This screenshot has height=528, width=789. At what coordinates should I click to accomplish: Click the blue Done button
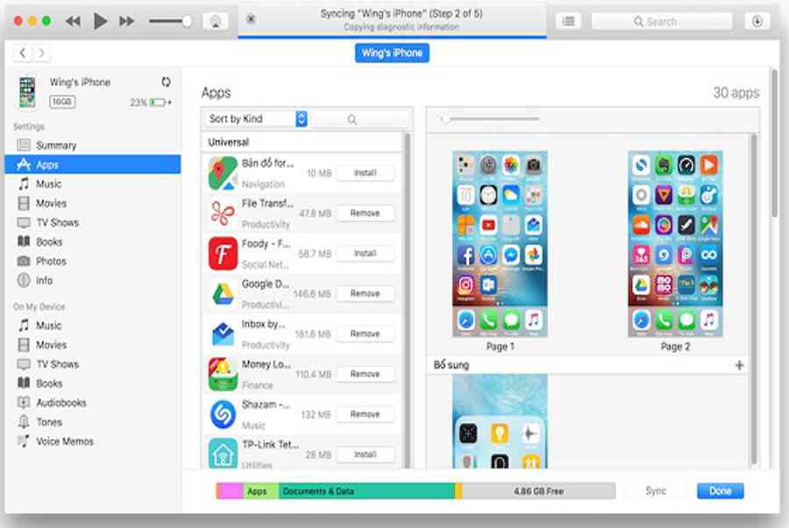pyautogui.click(x=720, y=491)
